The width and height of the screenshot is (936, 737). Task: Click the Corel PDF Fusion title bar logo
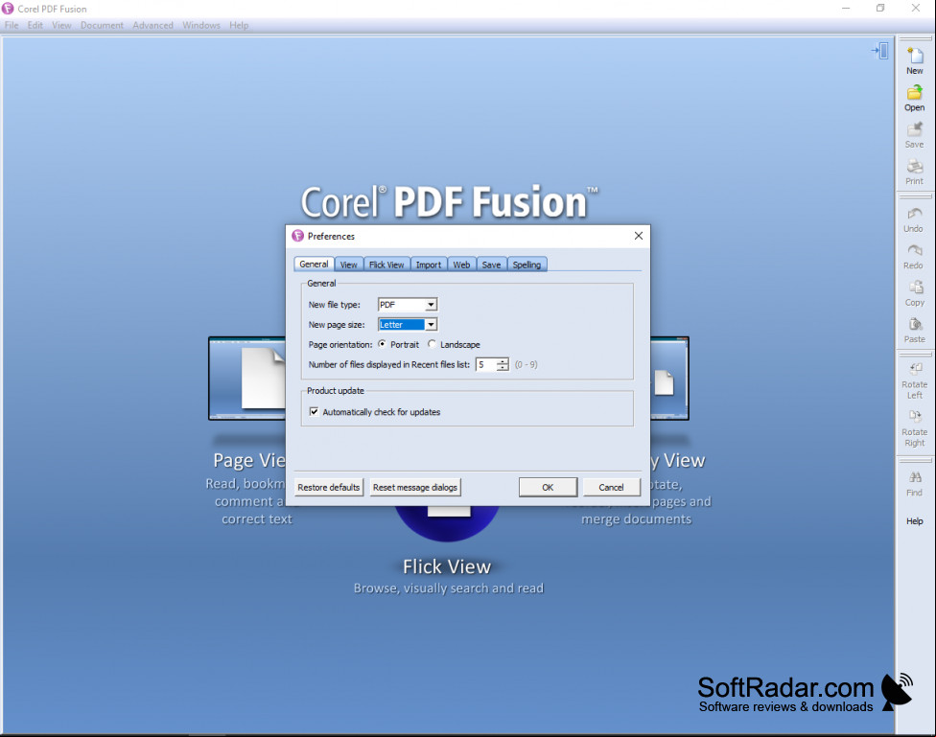(x=8, y=9)
